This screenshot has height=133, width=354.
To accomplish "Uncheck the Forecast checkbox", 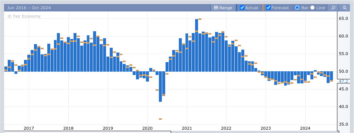I will coord(268,8).
